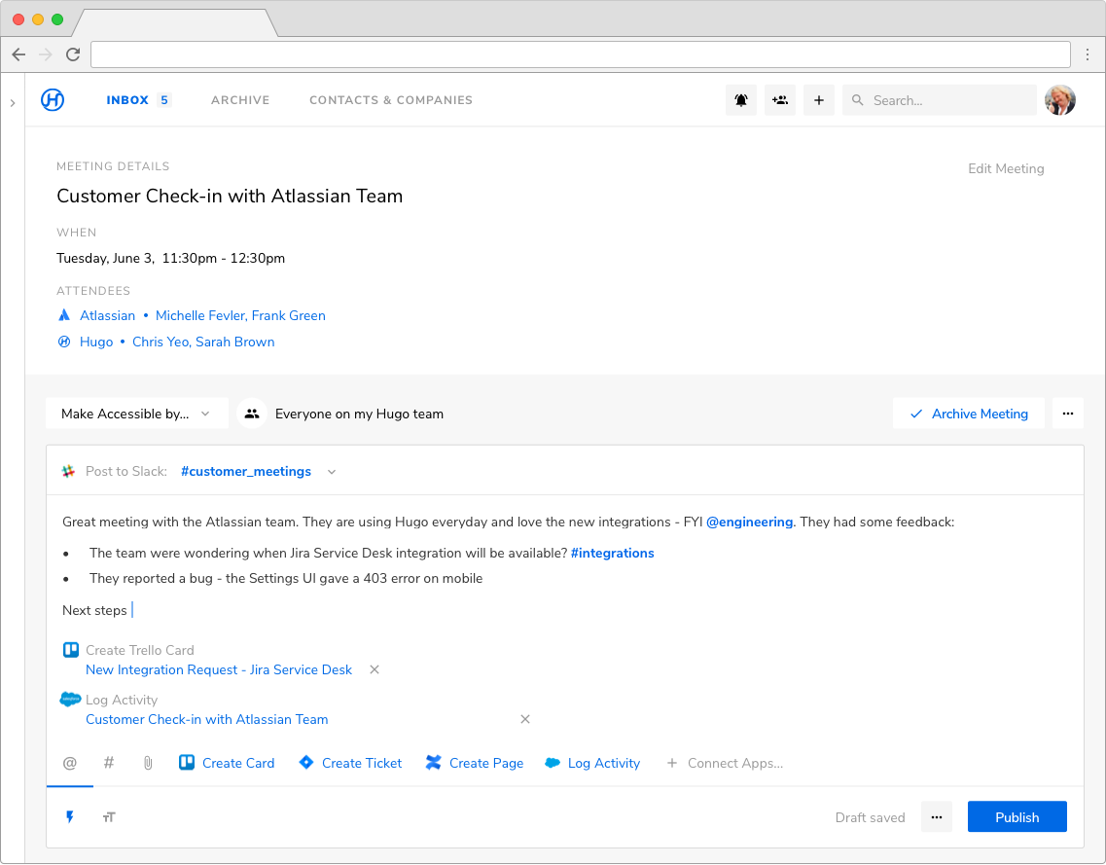This screenshot has height=865, width=1106.
Task: Open more options next to Draft saved
Action: [937, 817]
